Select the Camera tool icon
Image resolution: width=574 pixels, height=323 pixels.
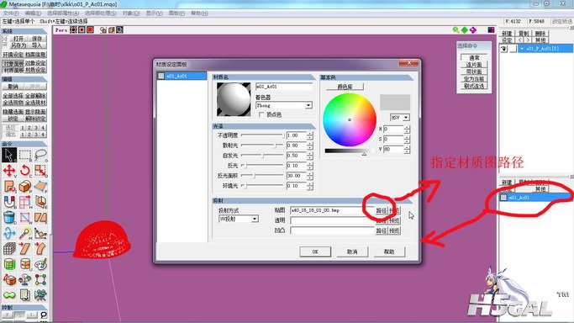coord(40,295)
